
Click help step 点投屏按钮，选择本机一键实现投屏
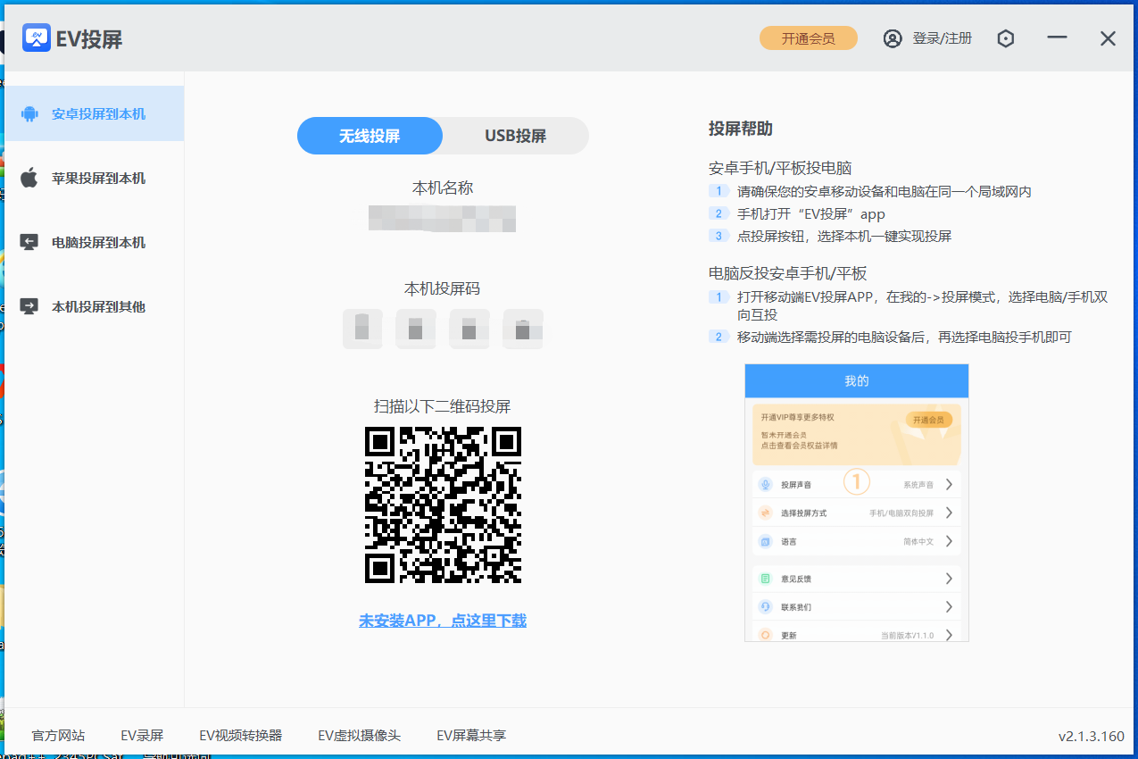click(x=844, y=236)
